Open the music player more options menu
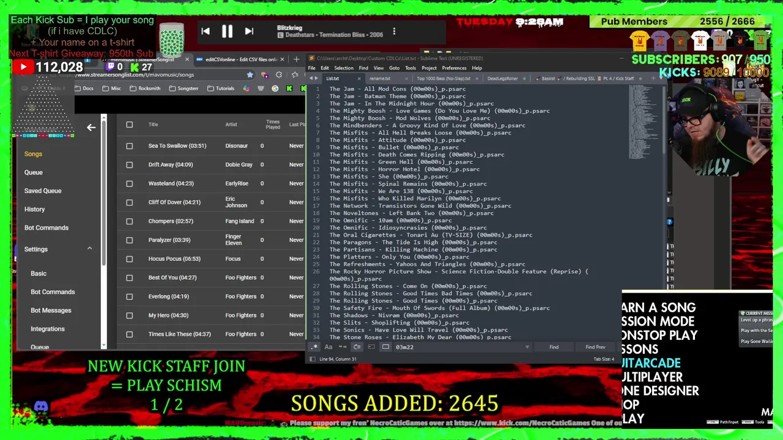This screenshot has width=783, height=440. [x=394, y=31]
